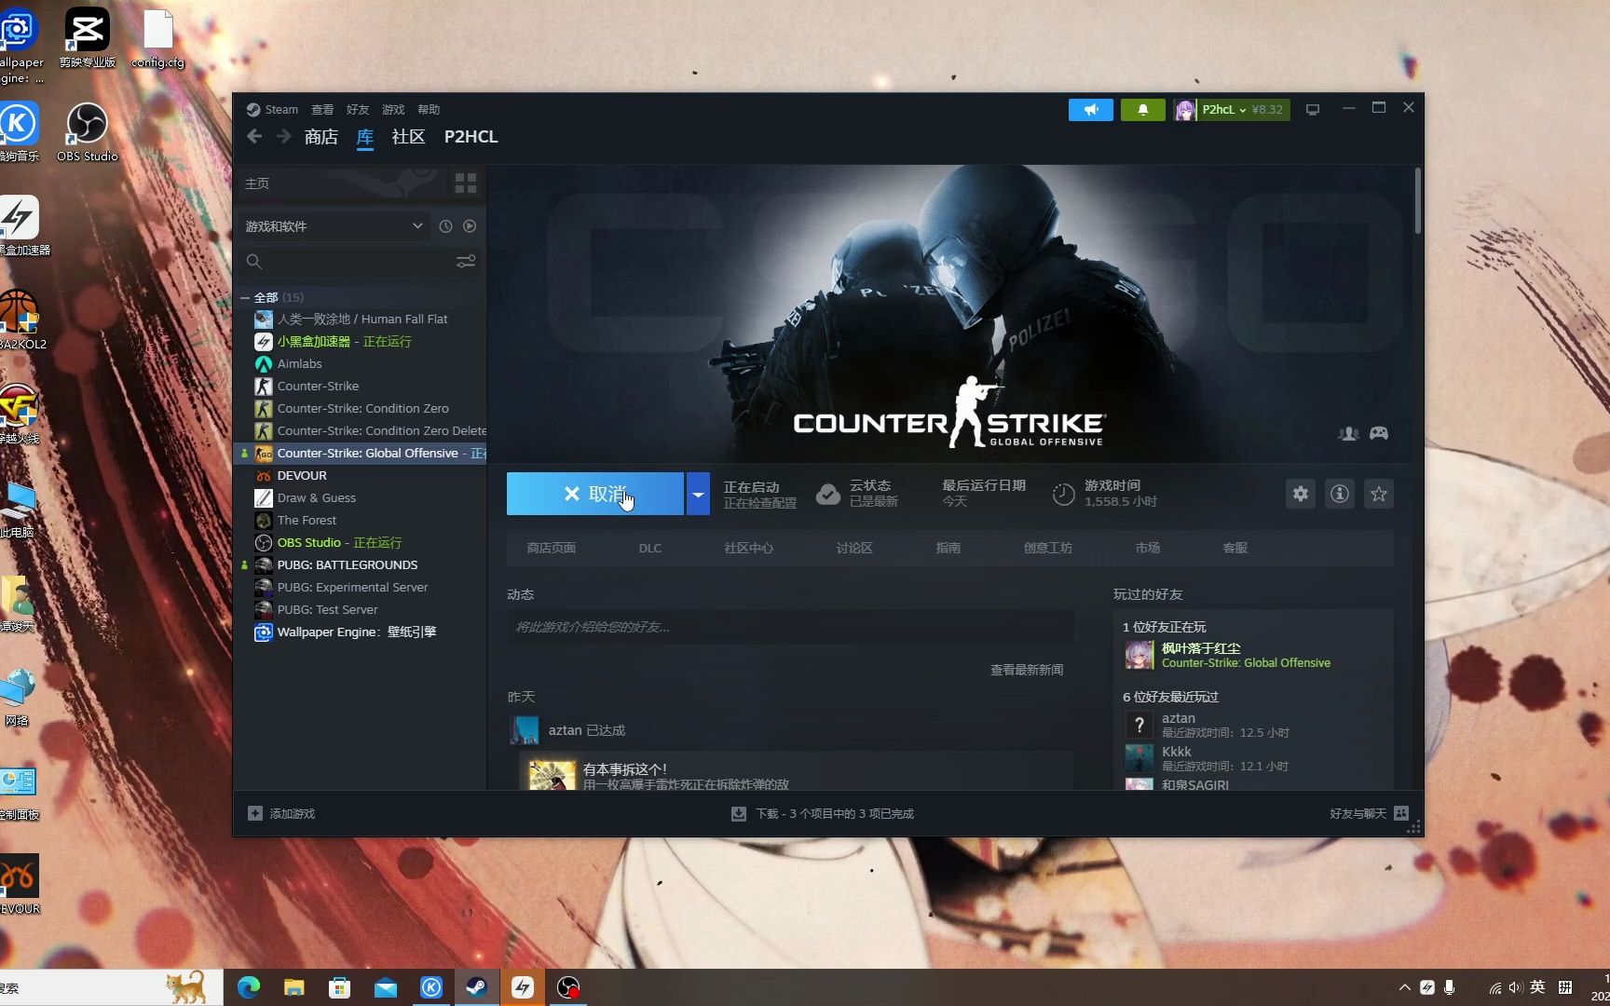Switch to the 社区 tab
Screen dimensions: 1610x1006
[x=408, y=137]
